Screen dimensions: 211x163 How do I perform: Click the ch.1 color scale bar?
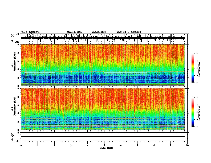[x=193, y=68]
